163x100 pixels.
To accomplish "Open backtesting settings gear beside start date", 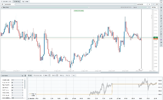I will (x=2, y=4).
